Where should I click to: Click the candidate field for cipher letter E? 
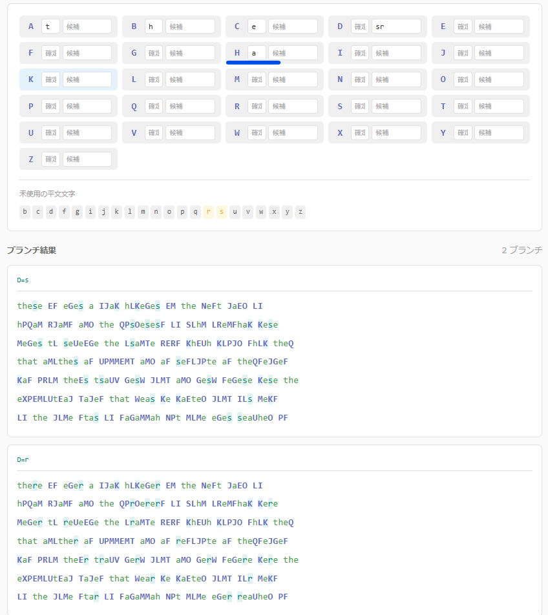(499, 26)
